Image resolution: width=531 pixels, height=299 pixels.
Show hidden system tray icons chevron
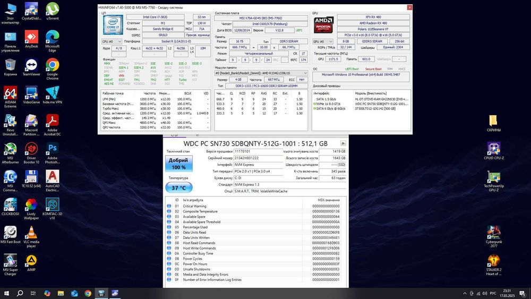coord(465,293)
